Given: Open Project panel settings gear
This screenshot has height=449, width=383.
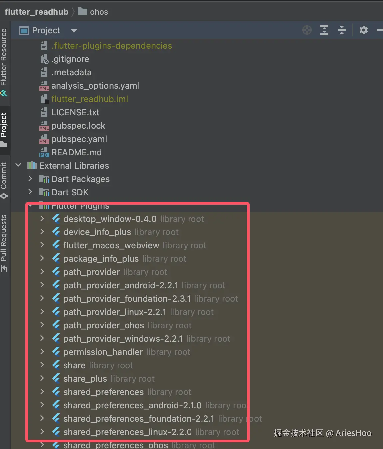Looking at the screenshot, I should pyautogui.click(x=364, y=30).
